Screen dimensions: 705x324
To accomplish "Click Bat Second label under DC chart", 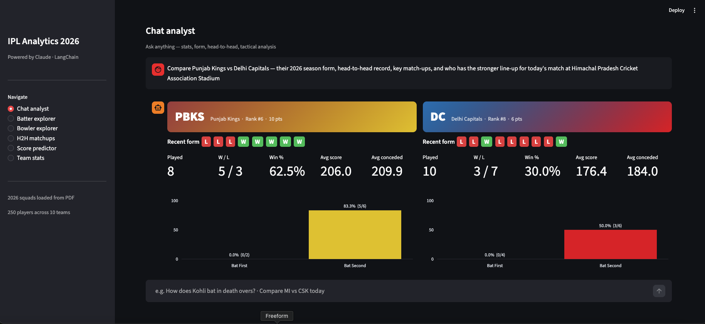I will [611, 266].
